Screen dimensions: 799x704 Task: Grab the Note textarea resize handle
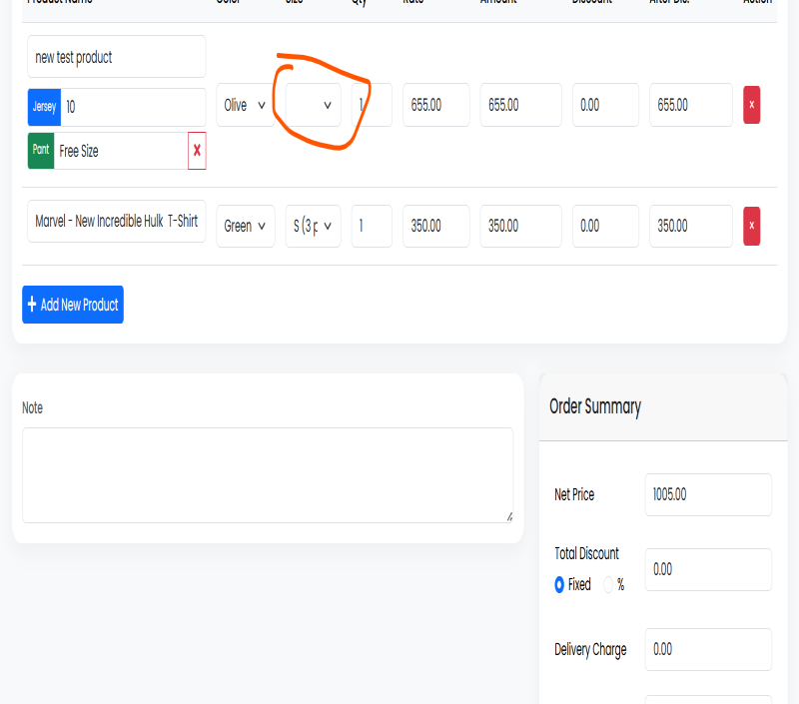(x=509, y=517)
